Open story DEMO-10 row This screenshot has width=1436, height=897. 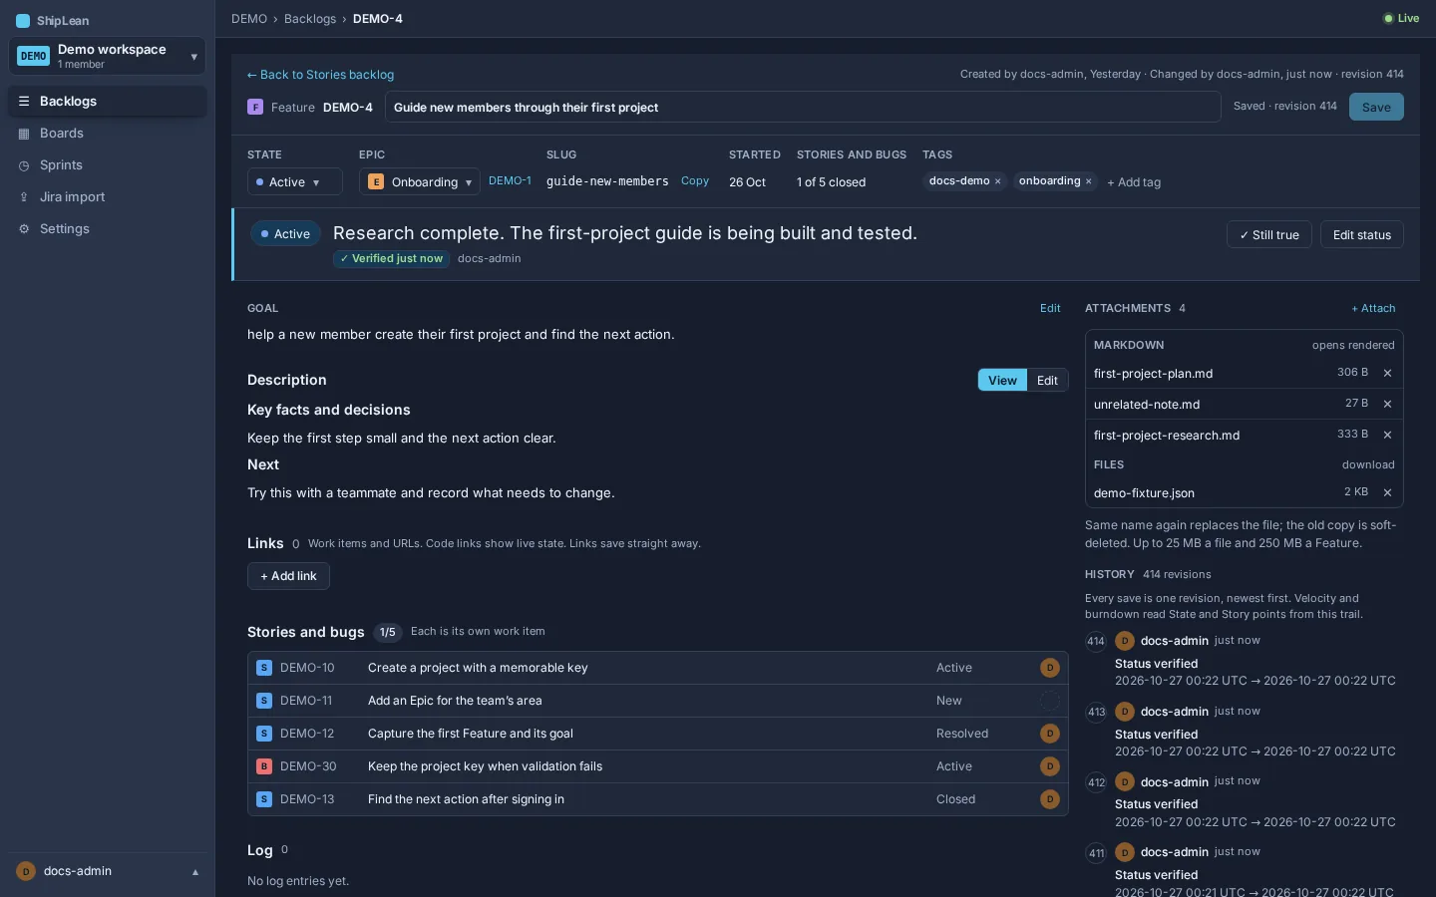point(658,668)
